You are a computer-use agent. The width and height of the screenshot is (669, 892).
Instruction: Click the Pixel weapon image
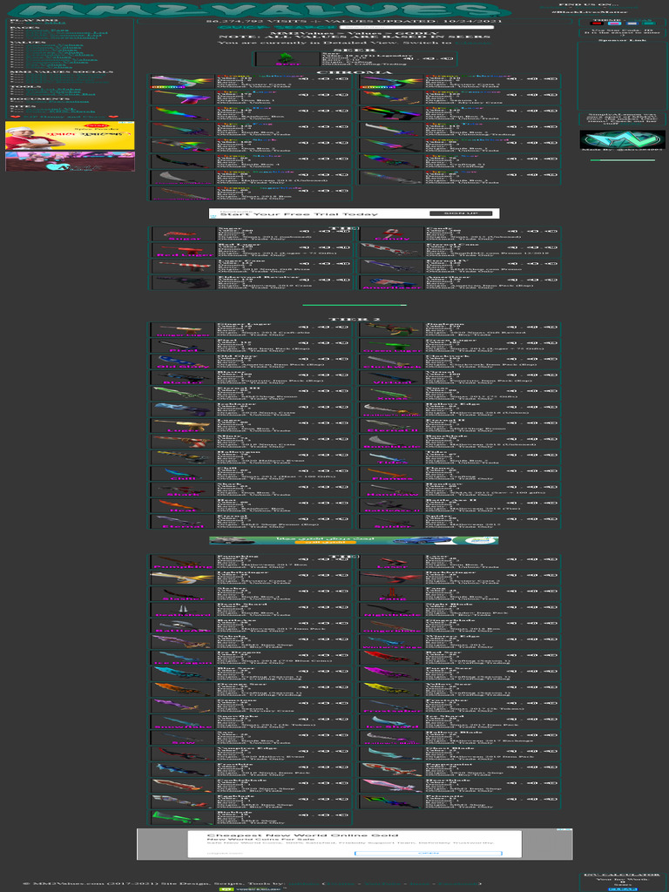183,346
